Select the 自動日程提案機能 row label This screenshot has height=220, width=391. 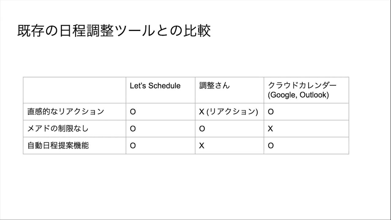click(58, 145)
